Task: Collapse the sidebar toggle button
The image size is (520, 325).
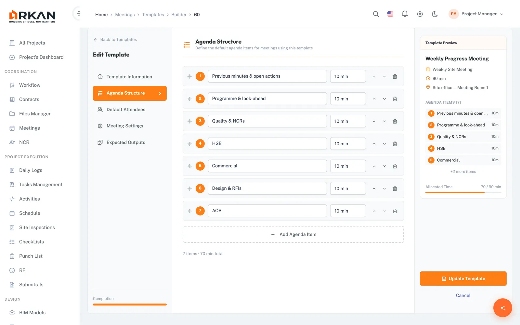Action: coord(78,14)
